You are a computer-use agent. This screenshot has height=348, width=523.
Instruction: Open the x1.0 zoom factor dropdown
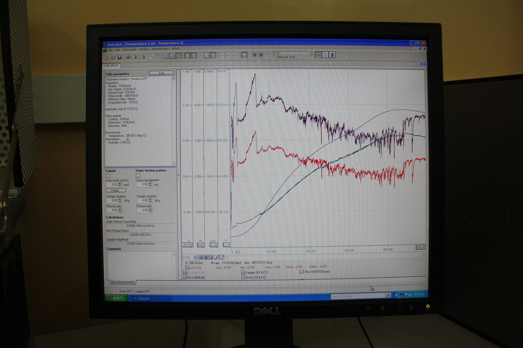pos(195,257)
